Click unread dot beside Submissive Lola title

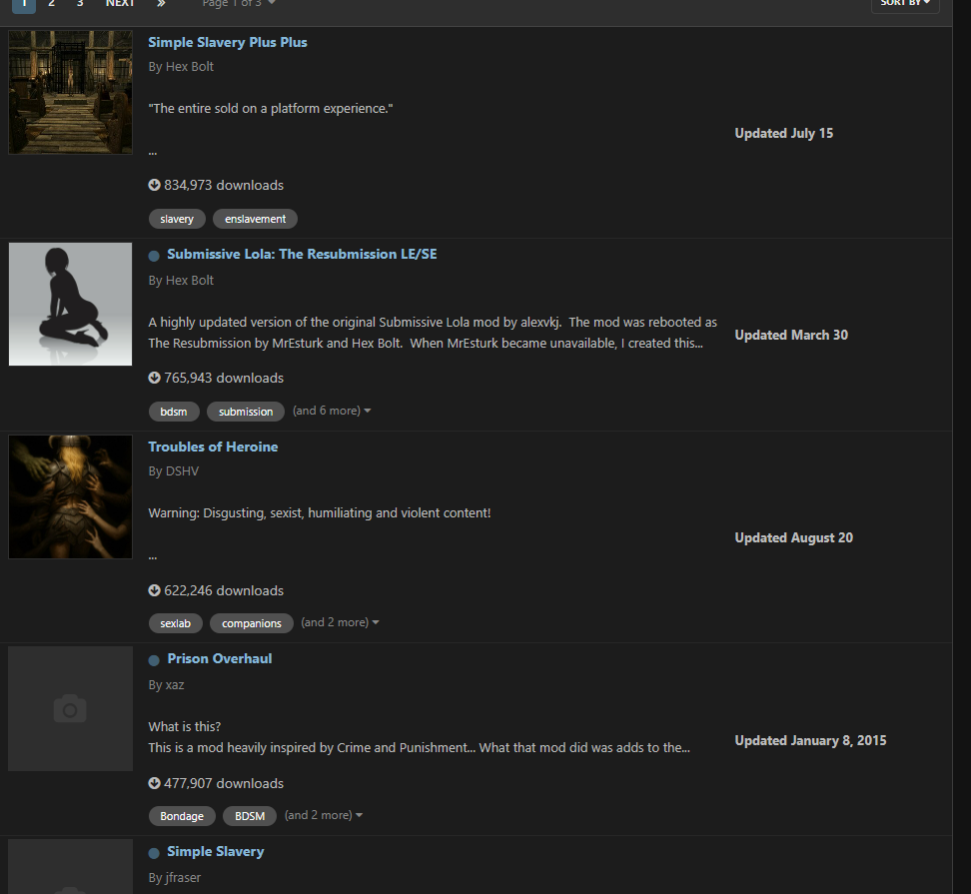click(154, 255)
